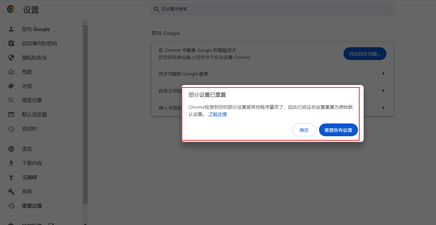Open 同步功能和 Google 服务 row

273,74
